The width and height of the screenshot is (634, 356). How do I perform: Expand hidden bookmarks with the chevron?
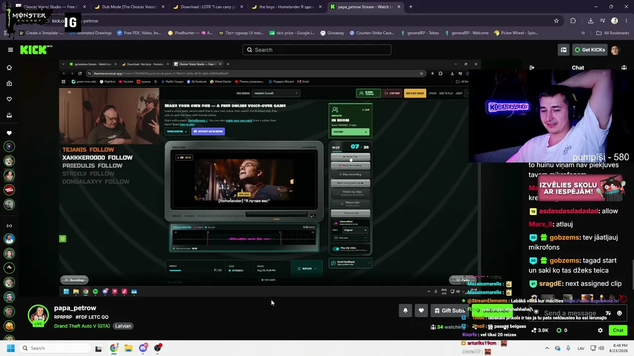[583, 33]
